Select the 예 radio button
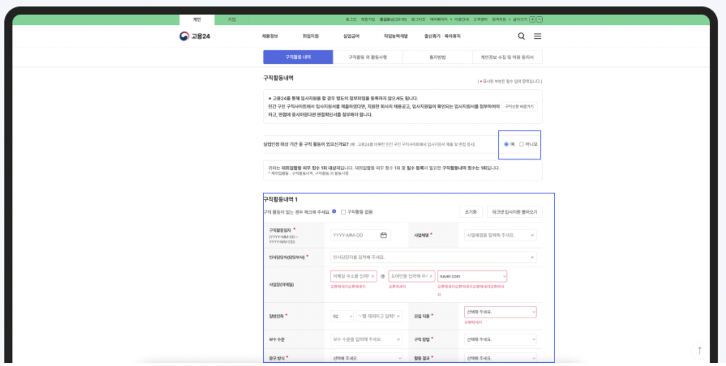This screenshot has height=366, width=726. pyautogui.click(x=506, y=144)
